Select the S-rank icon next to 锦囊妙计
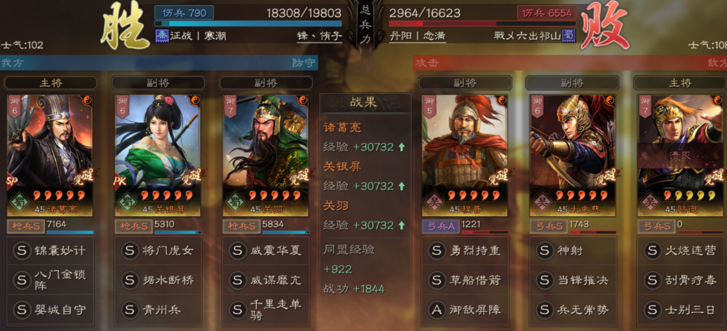 [x=22, y=251]
